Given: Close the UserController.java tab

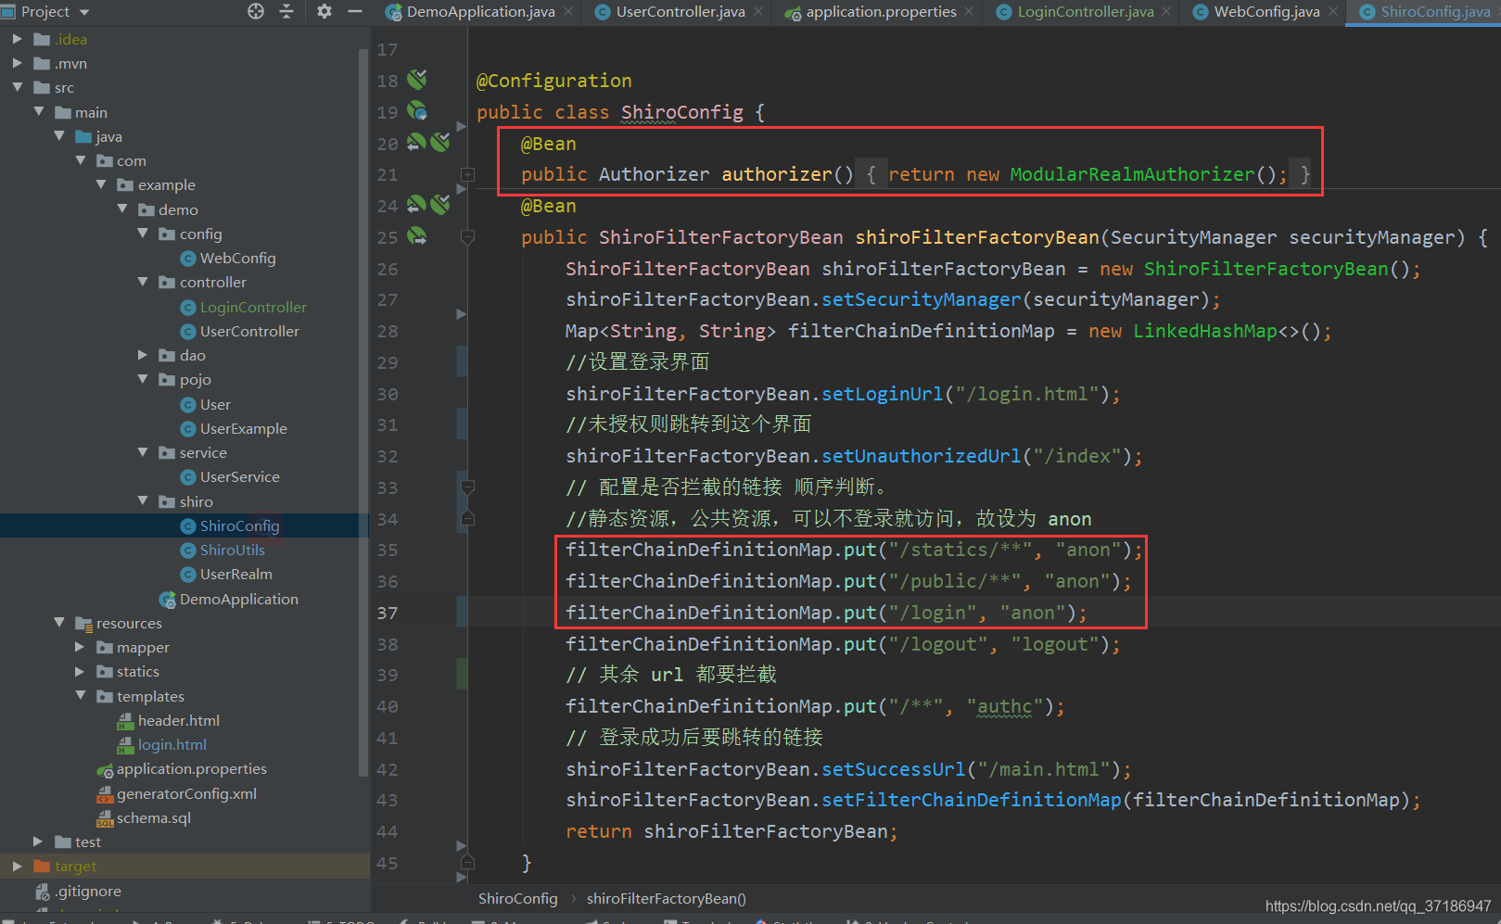Looking at the screenshot, I should (x=758, y=11).
